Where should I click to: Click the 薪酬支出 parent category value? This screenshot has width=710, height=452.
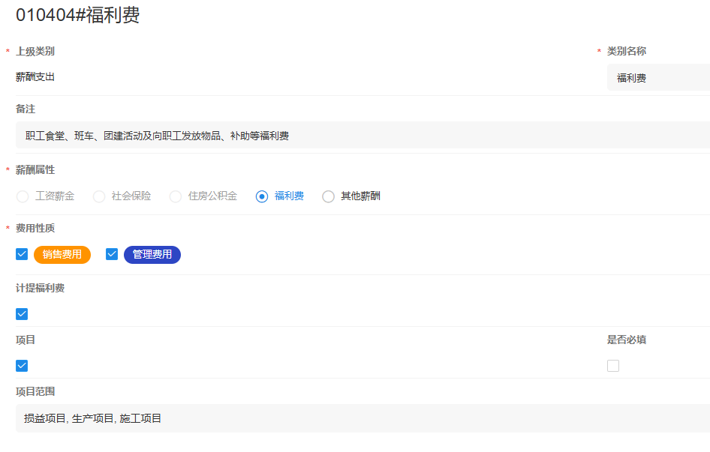[35, 76]
